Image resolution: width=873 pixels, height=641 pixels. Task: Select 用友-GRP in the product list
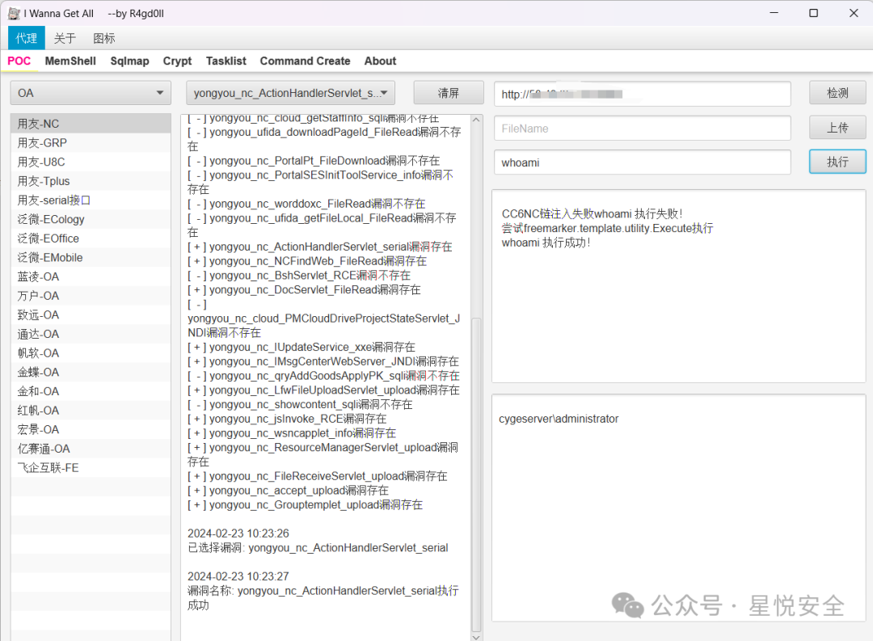pos(91,143)
